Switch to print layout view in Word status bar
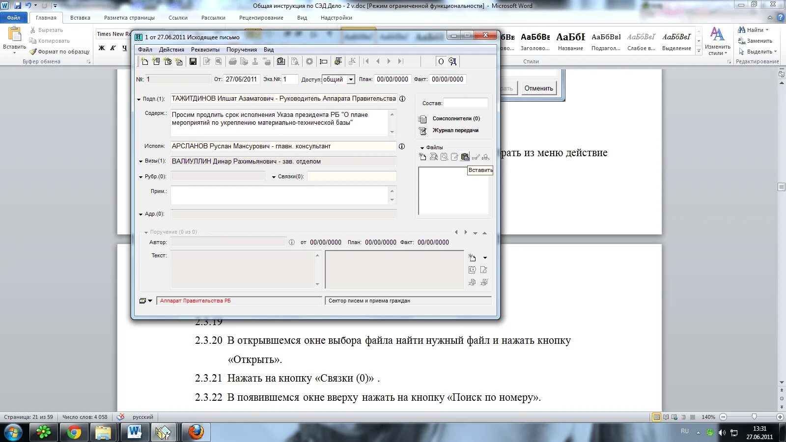This screenshot has height=442, width=786. tap(656, 417)
